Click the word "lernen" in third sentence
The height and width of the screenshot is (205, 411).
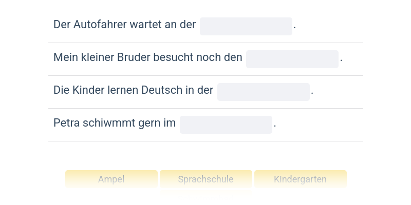tap(123, 91)
